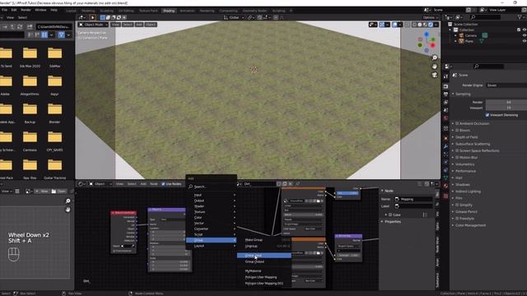Screen dimensions: 527x296
Task: Open the Input category in Add menu
Action: click(212, 195)
